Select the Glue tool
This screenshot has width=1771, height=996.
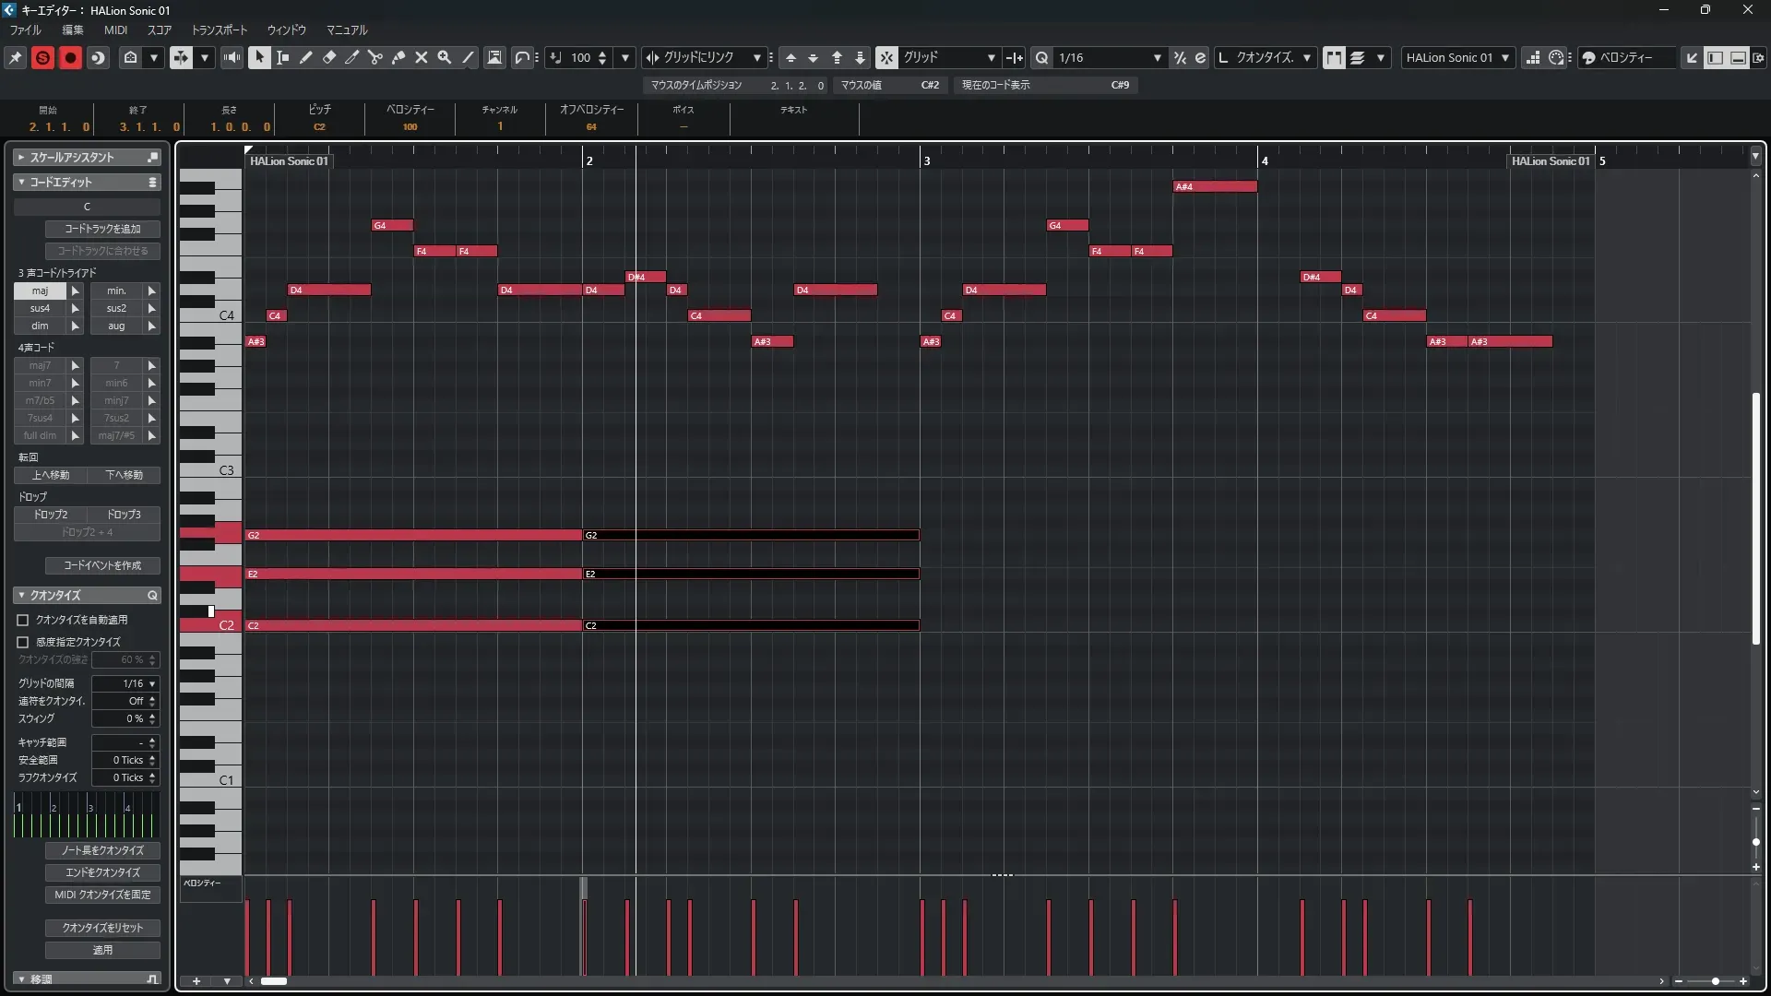398,57
